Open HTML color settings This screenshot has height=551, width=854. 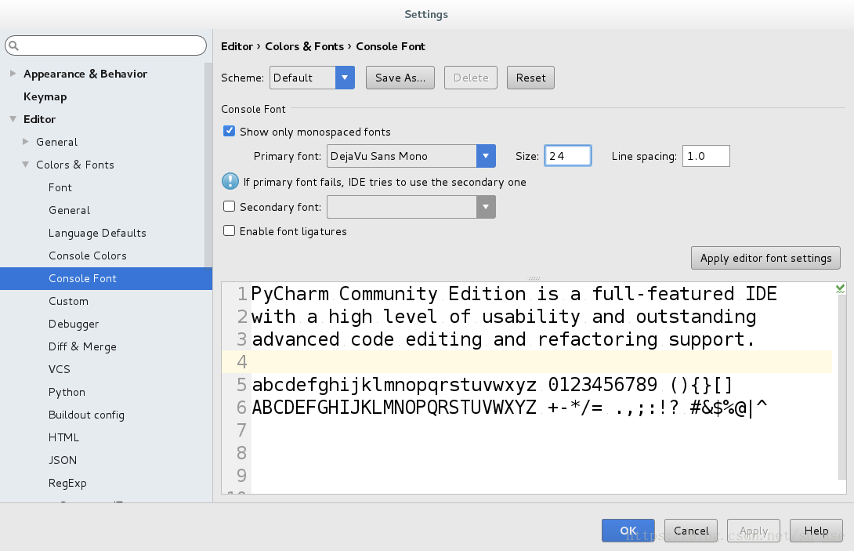click(63, 437)
